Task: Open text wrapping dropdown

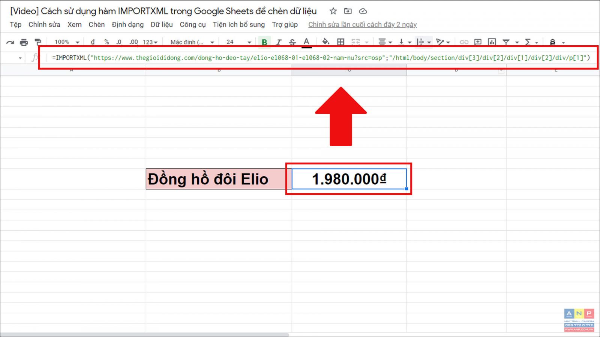Action: (424, 42)
